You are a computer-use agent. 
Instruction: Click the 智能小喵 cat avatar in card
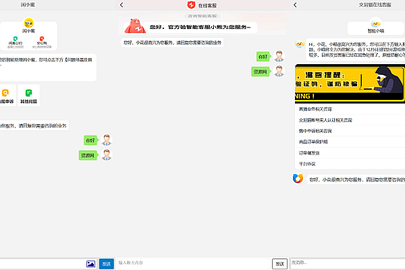(x=376, y=23)
